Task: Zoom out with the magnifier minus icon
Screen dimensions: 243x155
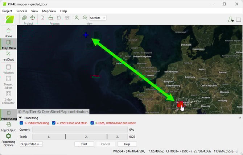Action: (x=85, y=18)
